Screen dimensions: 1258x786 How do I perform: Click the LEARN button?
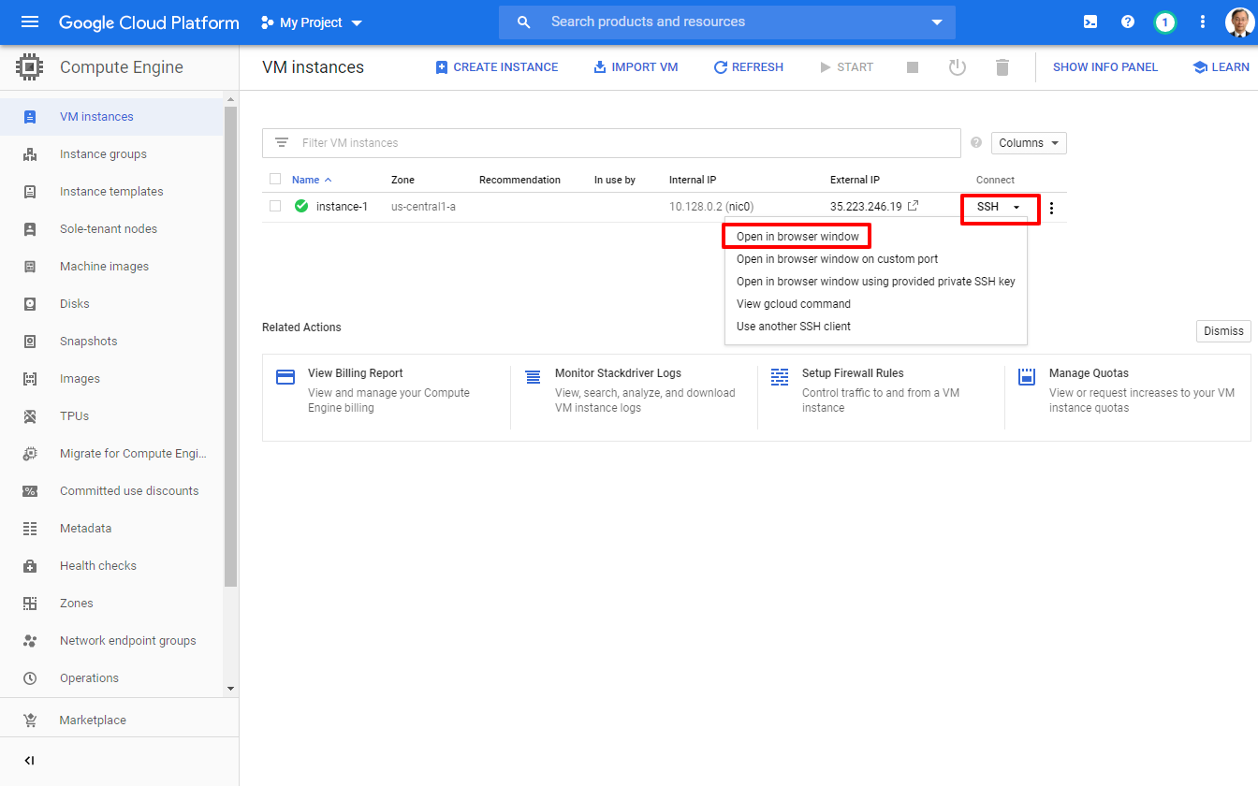pos(1221,67)
